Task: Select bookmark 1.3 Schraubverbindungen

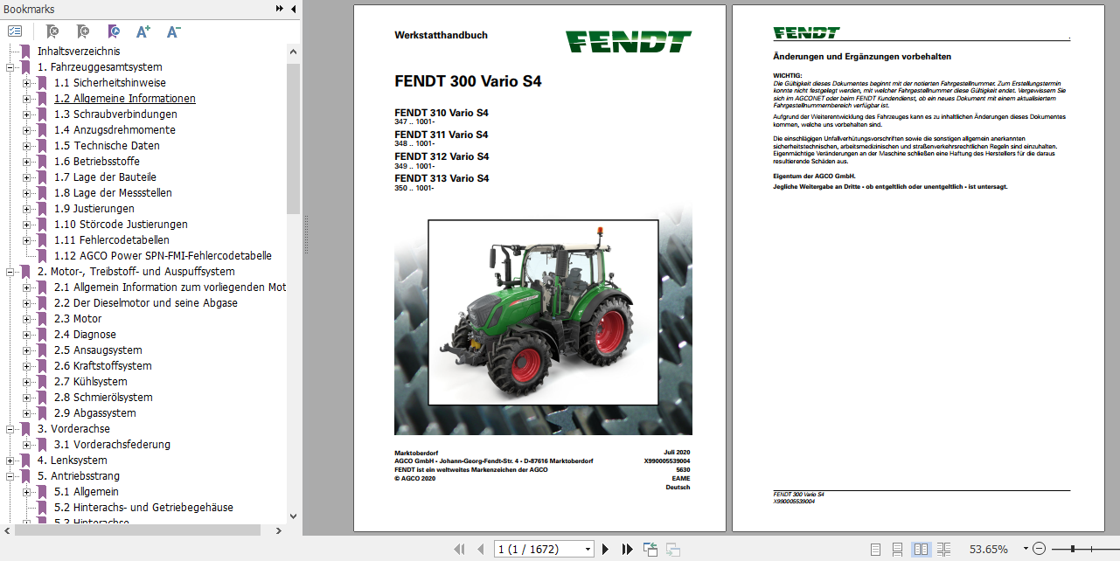Action: click(x=115, y=114)
